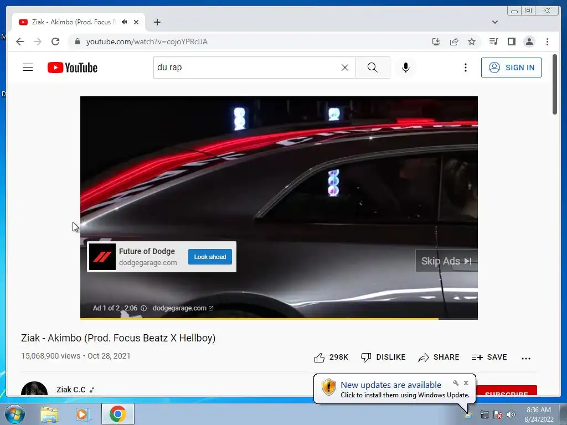Viewport: 567px width, 425px height.
Task: Open options wrench in update balloon
Action: point(456,383)
